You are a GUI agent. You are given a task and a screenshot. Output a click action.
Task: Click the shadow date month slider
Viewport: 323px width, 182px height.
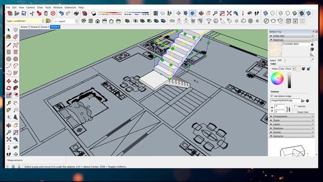110,14
